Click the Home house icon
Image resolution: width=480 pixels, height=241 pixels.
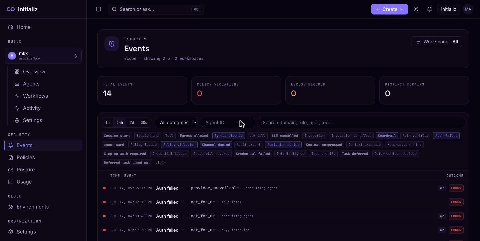[x=11, y=27]
